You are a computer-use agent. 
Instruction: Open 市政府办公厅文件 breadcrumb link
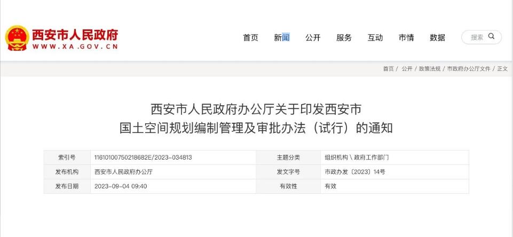coord(468,69)
